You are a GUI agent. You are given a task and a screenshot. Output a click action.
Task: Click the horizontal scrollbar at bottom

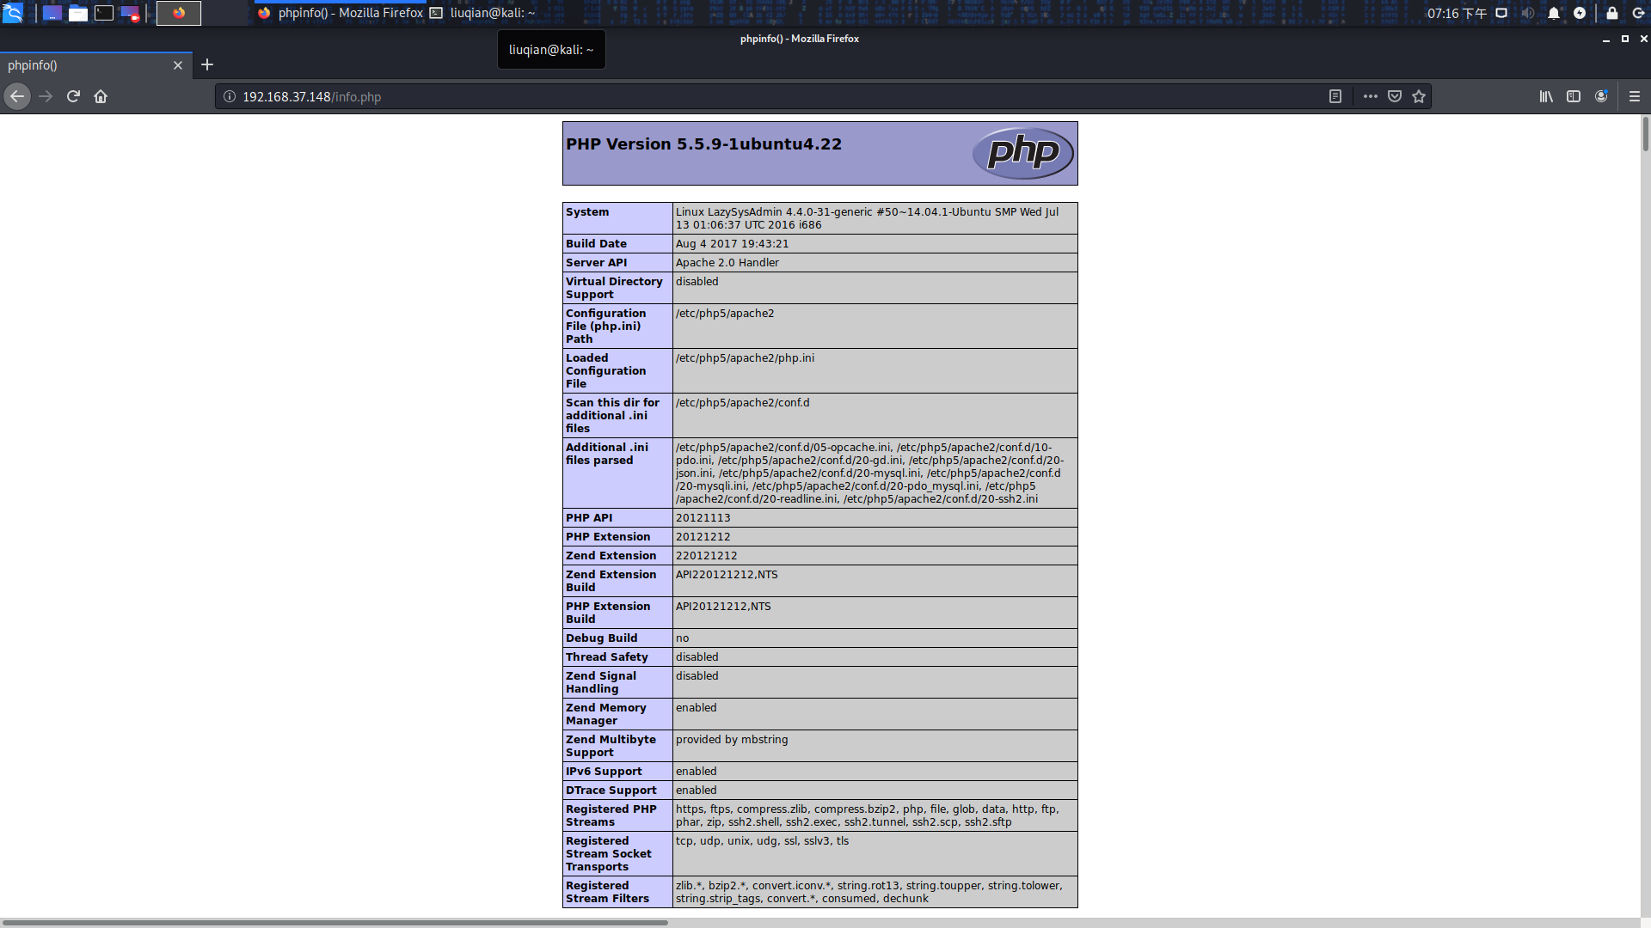(335, 922)
